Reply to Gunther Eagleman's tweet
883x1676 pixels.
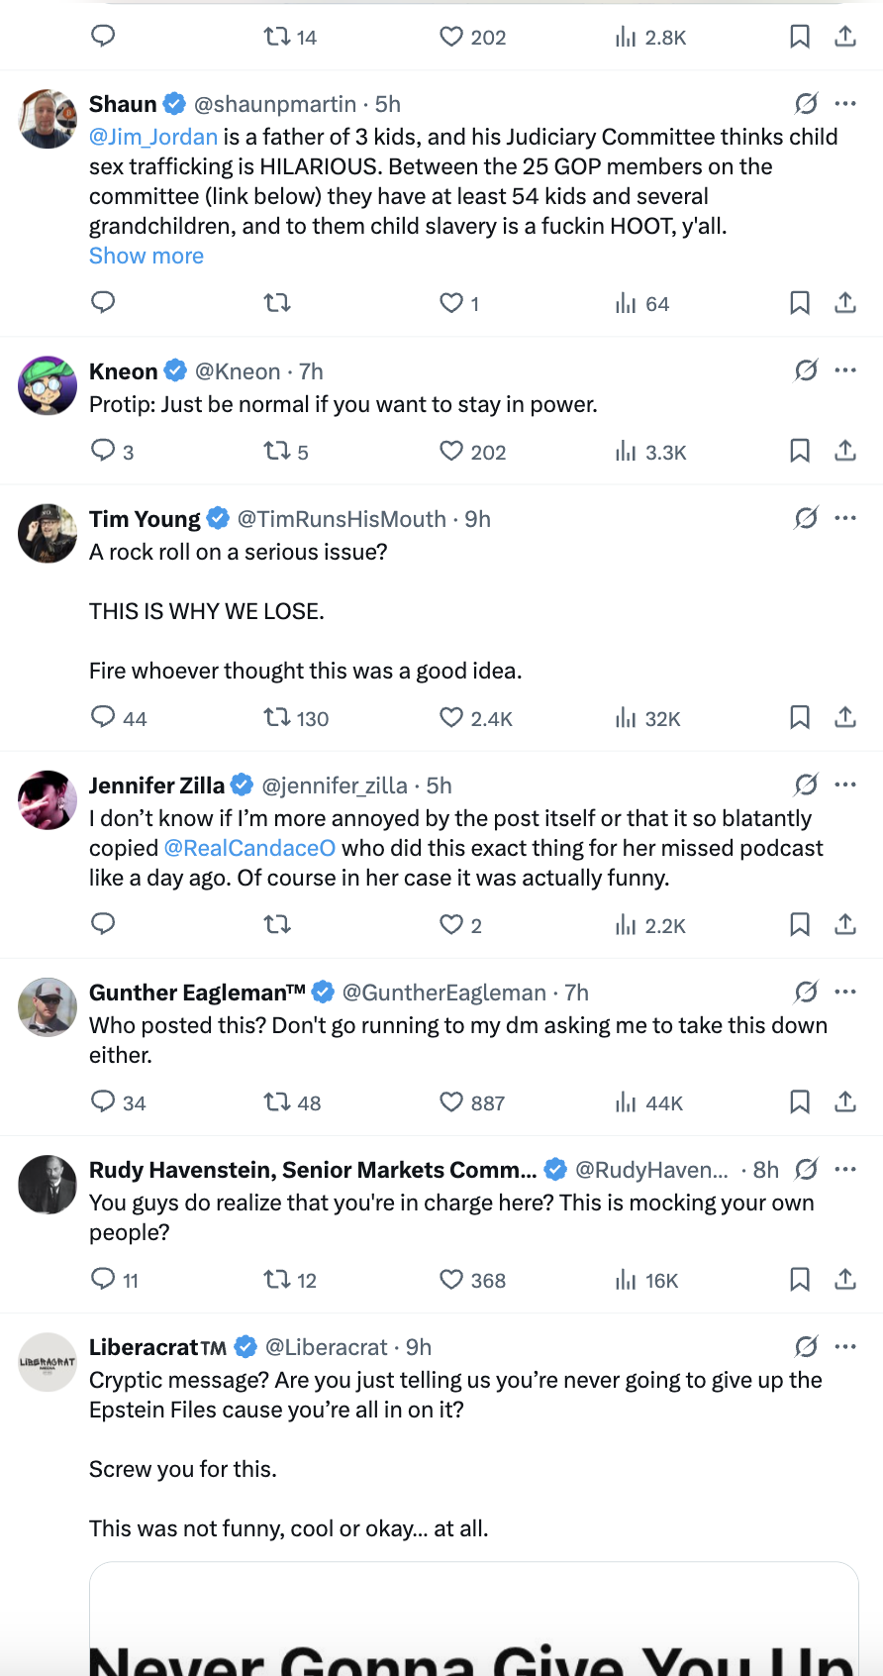[103, 1101]
